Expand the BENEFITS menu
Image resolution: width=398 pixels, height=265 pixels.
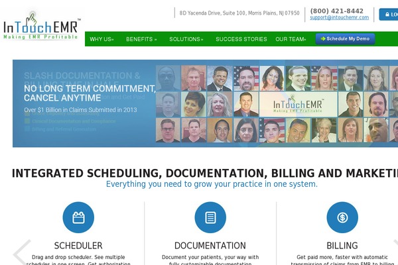141,39
